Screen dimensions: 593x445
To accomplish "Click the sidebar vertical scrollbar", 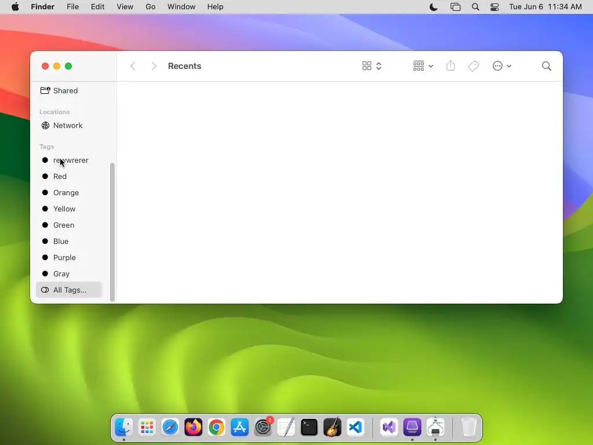I will (112, 232).
